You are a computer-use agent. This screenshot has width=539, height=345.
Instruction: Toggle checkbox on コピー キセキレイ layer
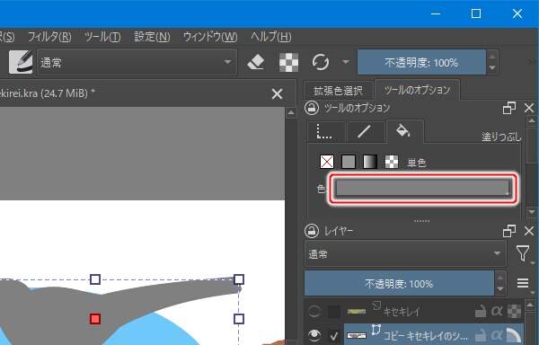(x=334, y=336)
